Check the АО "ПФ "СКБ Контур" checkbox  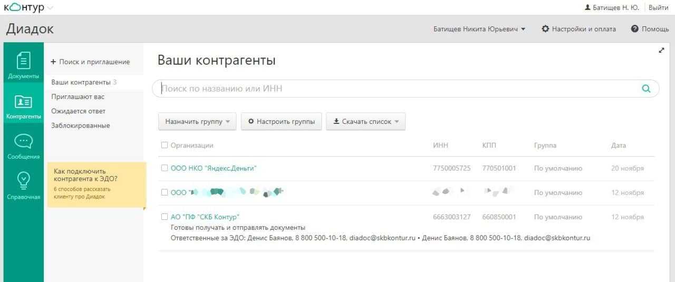(164, 217)
